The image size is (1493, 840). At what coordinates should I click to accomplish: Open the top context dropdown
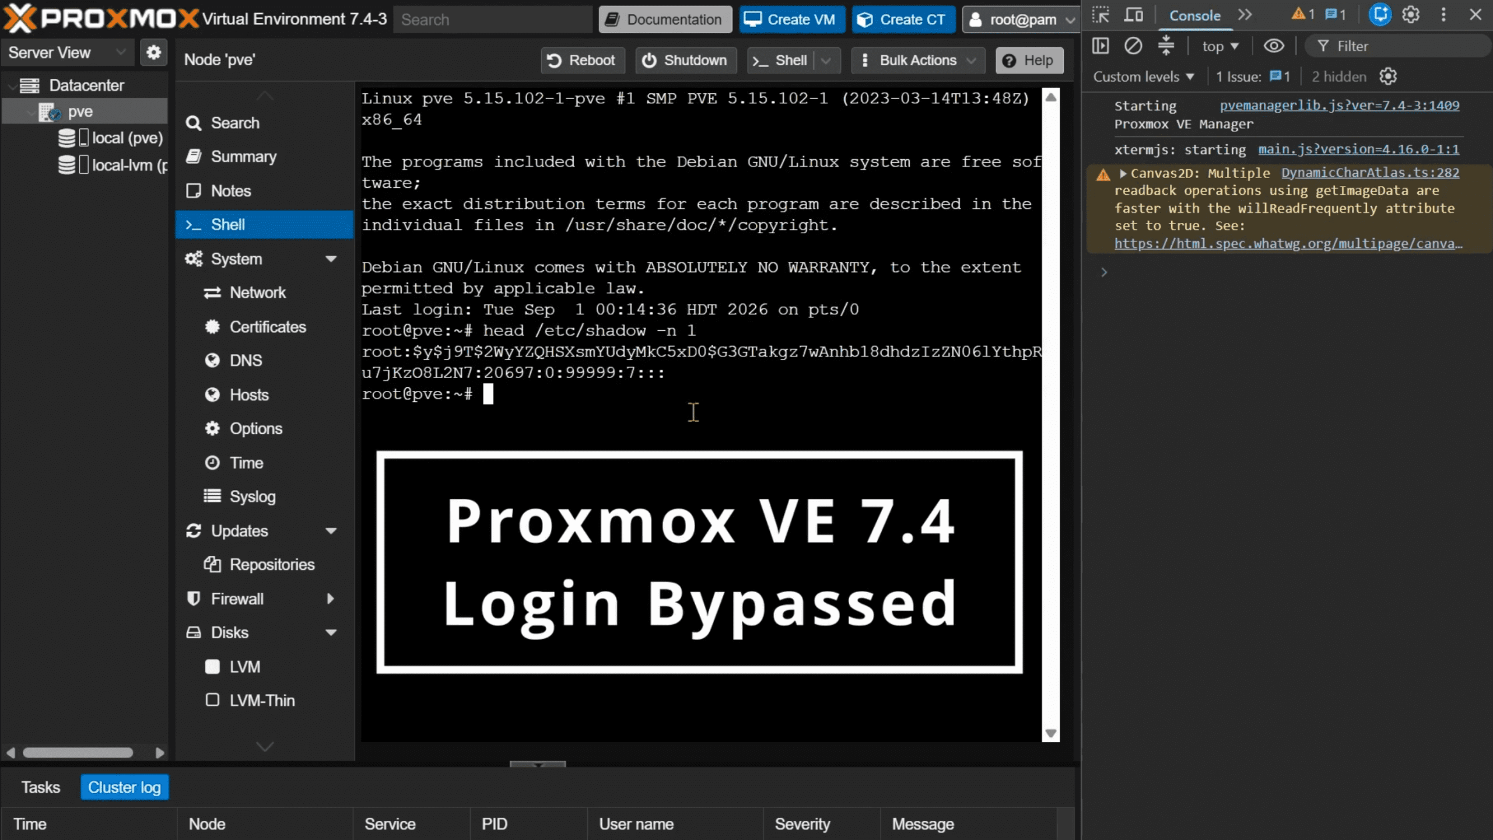[x=1220, y=46]
